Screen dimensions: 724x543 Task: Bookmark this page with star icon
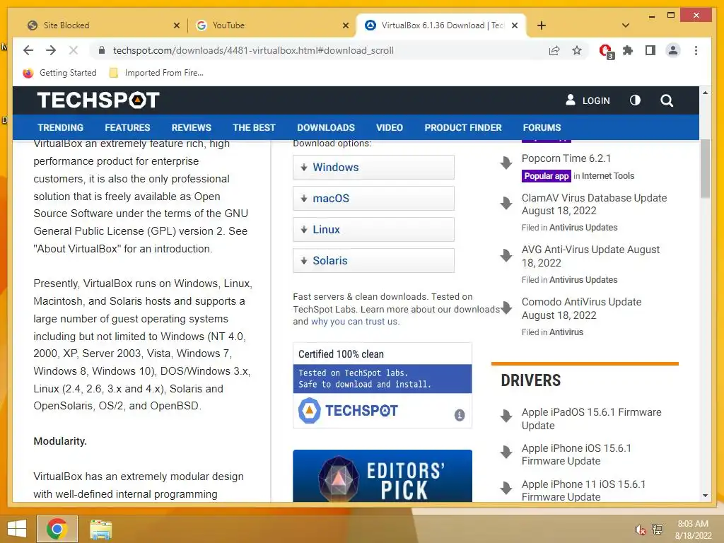(577, 50)
